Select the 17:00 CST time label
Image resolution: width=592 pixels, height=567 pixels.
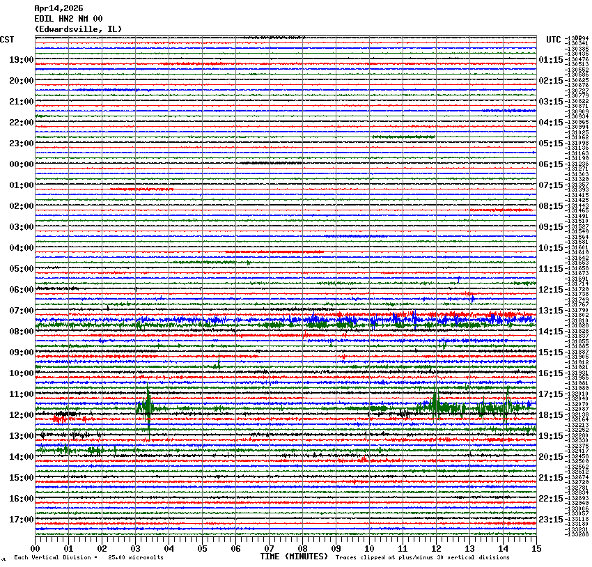(22, 520)
